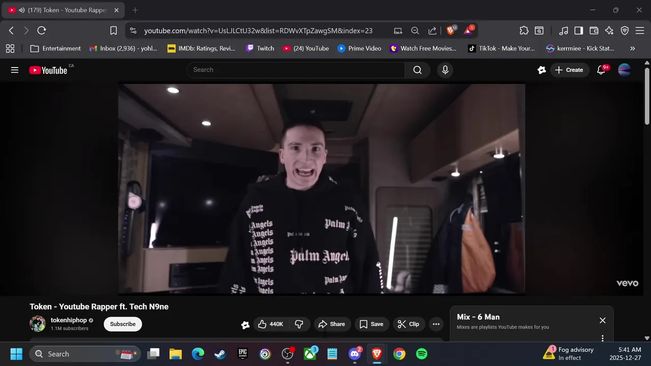This screenshot has height=366, width=651.
Task: Open the YouTube guide hamburger menu
Action: [15, 70]
